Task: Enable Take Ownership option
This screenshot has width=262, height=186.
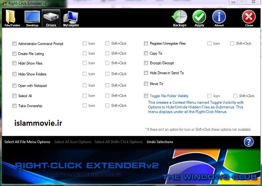Action: coord(14,106)
